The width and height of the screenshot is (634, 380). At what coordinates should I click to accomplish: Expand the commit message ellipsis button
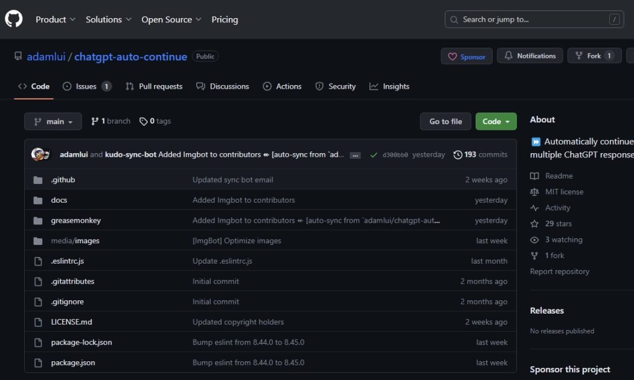(x=355, y=155)
